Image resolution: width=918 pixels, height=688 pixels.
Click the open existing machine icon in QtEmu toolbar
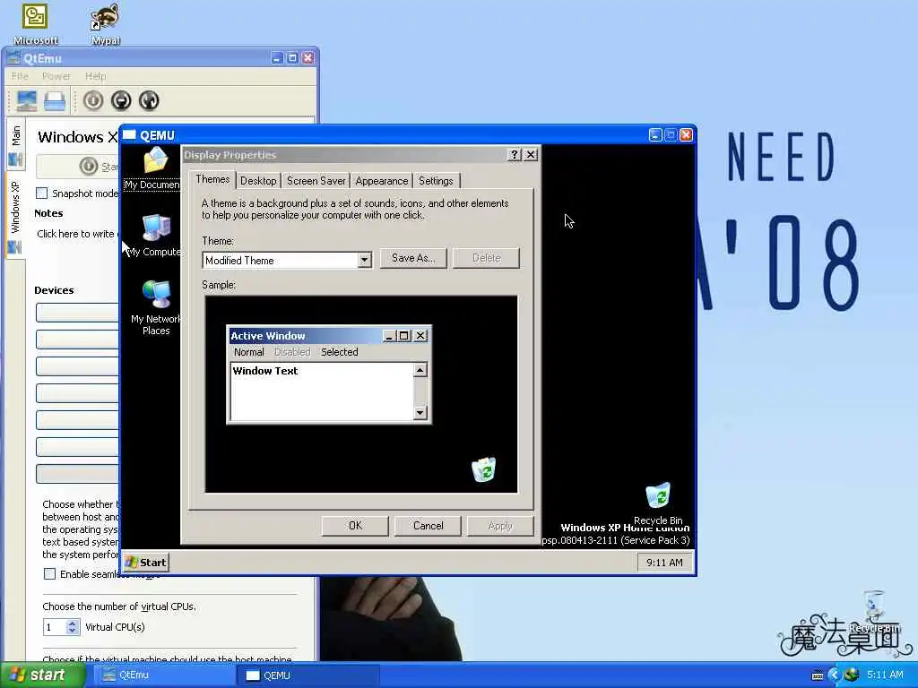click(55, 100)
